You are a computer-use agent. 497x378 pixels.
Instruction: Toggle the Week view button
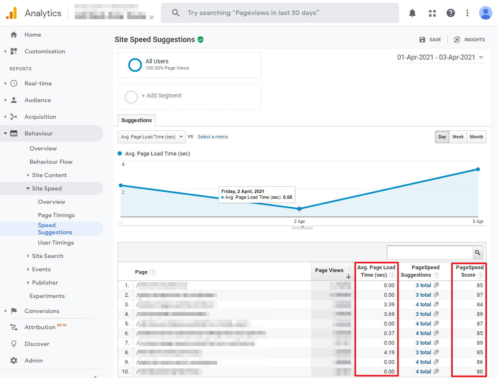pos(458,137)
